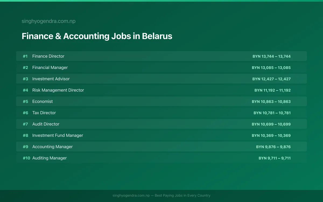Click rank number #1
Screen dimensions: 323x202
[25, 56]
